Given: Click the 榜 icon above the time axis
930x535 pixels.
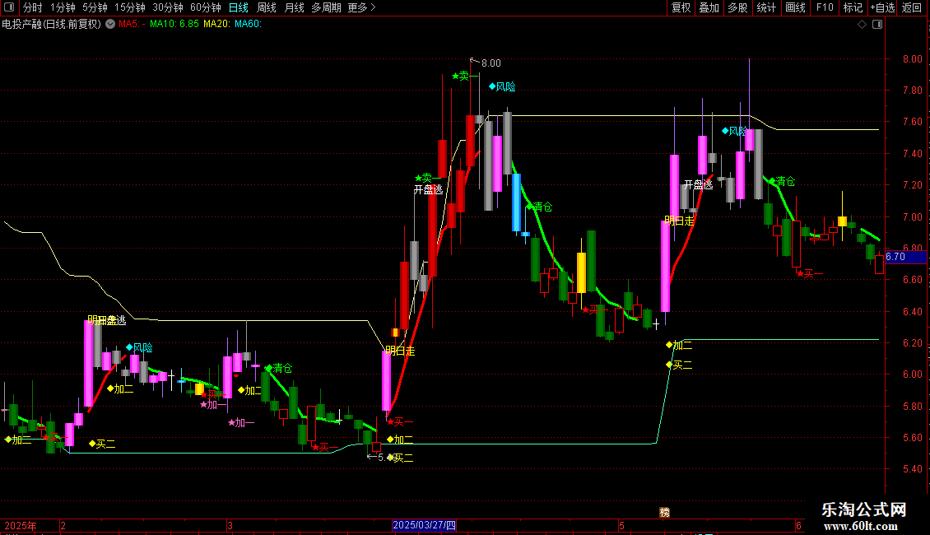Looking at the screenshot, I should 665,513.
